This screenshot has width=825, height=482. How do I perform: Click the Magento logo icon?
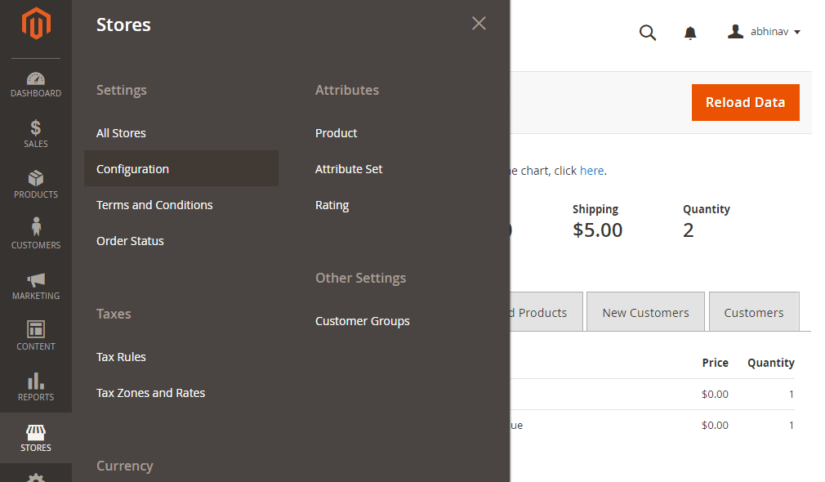[x=36, y=23]
